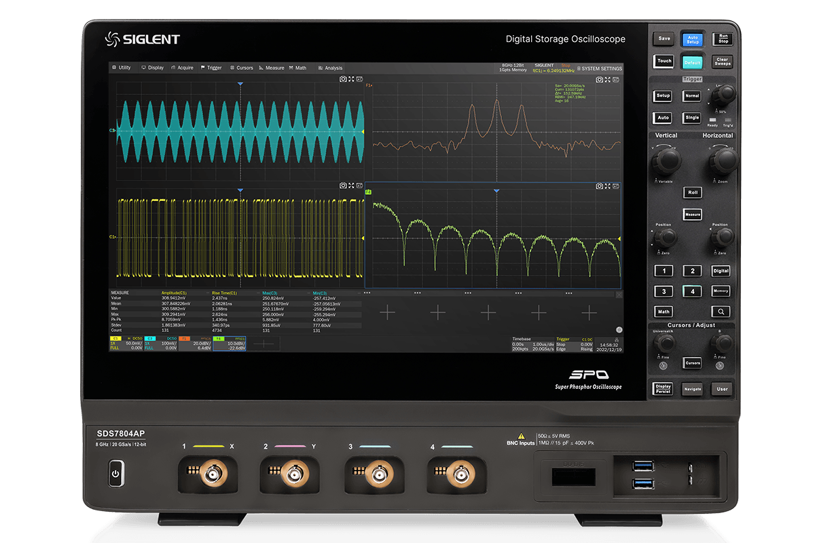Viewport: 815px width, 543px height.
Task: Select Auto trigger mode button
Action: click(664, 117)
